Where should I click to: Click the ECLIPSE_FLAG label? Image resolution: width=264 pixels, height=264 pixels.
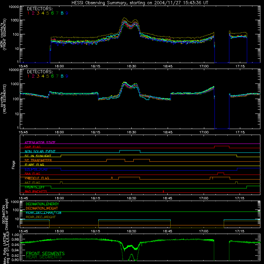point(36,169)
